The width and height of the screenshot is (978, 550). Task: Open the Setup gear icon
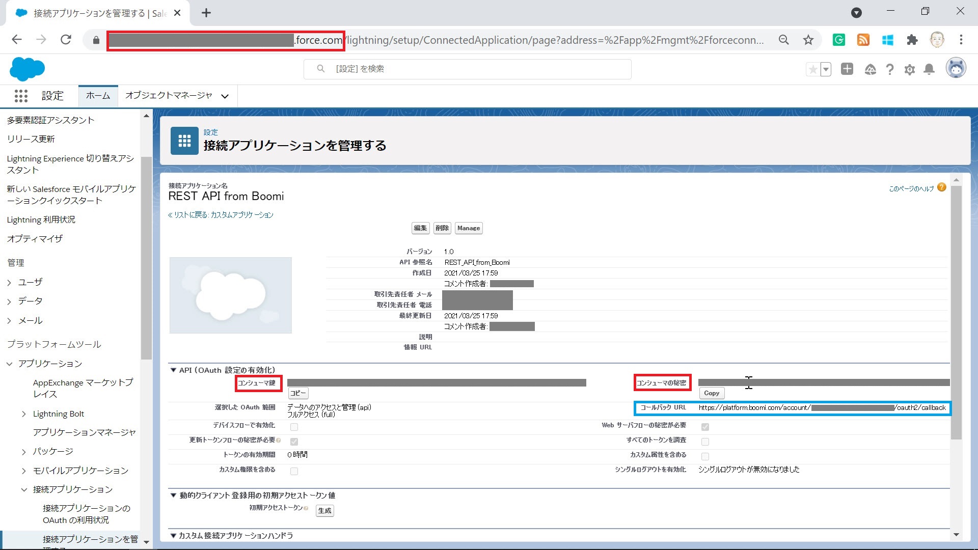pos(909,70)
